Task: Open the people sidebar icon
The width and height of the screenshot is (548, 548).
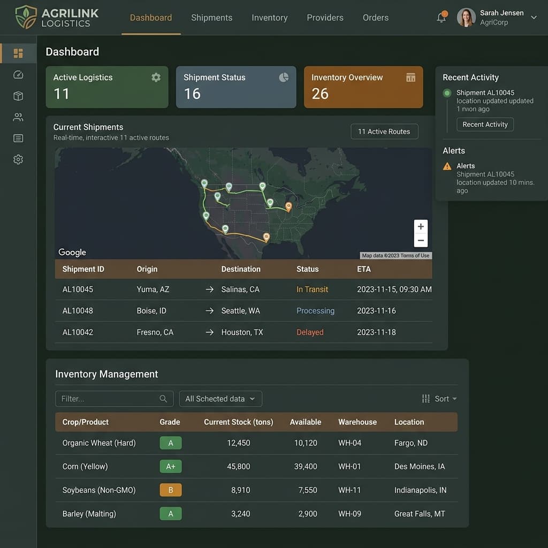Action: (x=18, y=117)
